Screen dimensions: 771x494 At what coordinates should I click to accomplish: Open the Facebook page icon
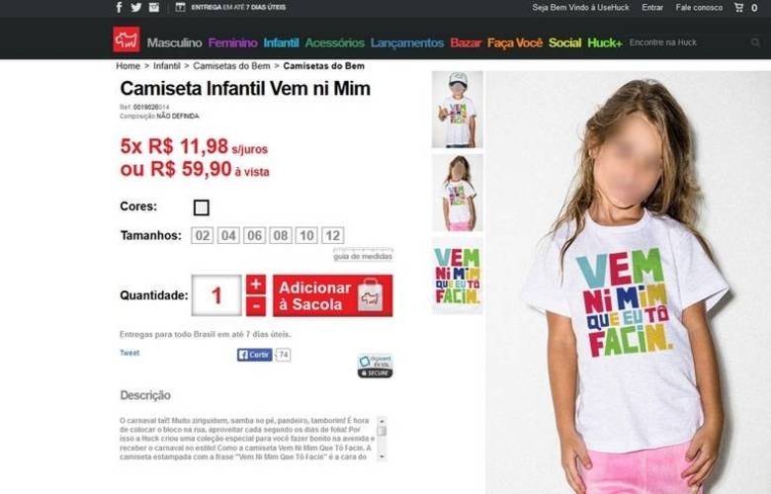click(119, 7)
